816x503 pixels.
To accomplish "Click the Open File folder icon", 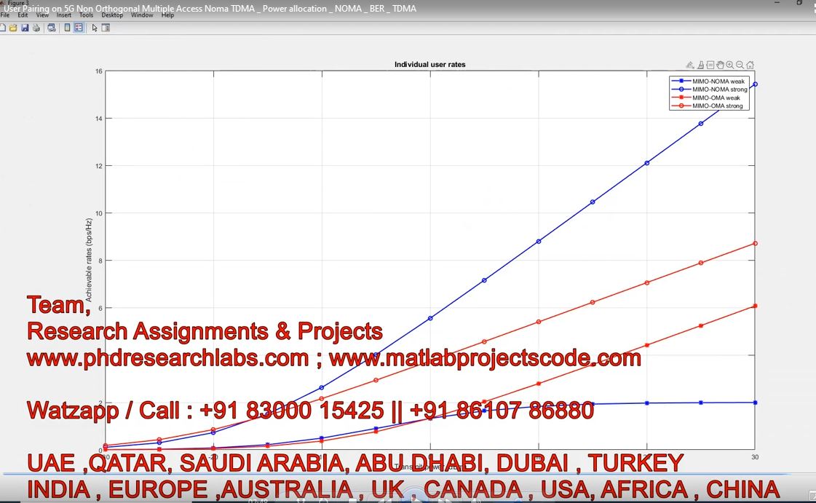I will click(x=13, y=28).
